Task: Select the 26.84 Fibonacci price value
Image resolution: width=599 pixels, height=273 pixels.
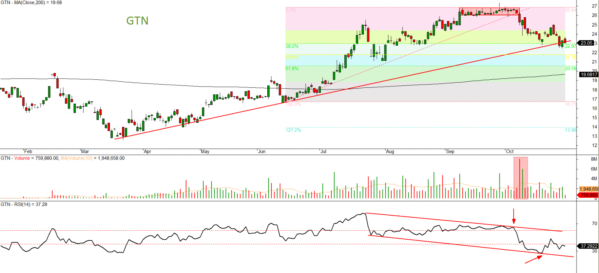Action: coord(571,10)
